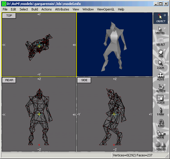Close the model.mfx window
This screenshot has height=159, width=170.
(x=166, y=4)
